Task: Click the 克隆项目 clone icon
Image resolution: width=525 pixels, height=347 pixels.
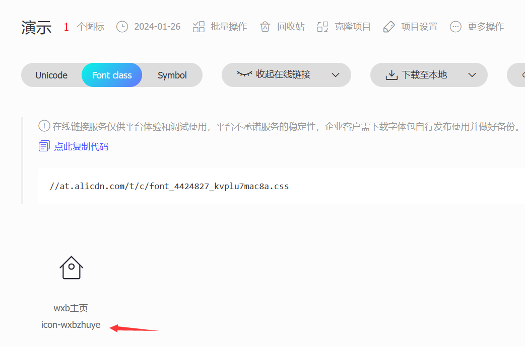Action: (x=322, y=27)
